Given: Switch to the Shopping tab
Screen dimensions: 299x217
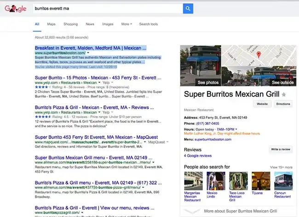Looking at the screenshot, I should click(71, 24).
